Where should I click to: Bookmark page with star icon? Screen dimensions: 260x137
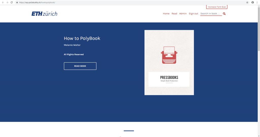pyautogui.click(x=247, y=3)
